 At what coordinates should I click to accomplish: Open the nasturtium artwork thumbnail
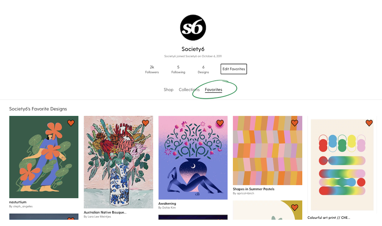[44, 157]
